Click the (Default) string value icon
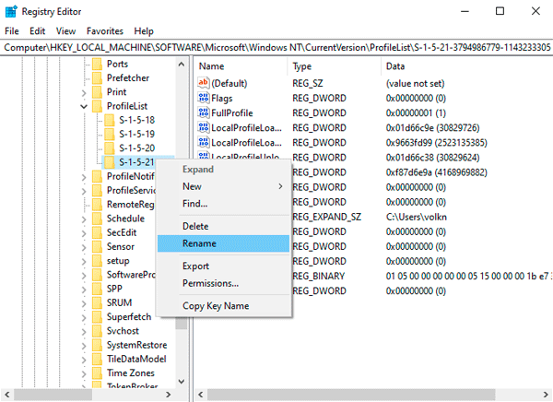Screen dimensions: 553x402 coord(204,83)
